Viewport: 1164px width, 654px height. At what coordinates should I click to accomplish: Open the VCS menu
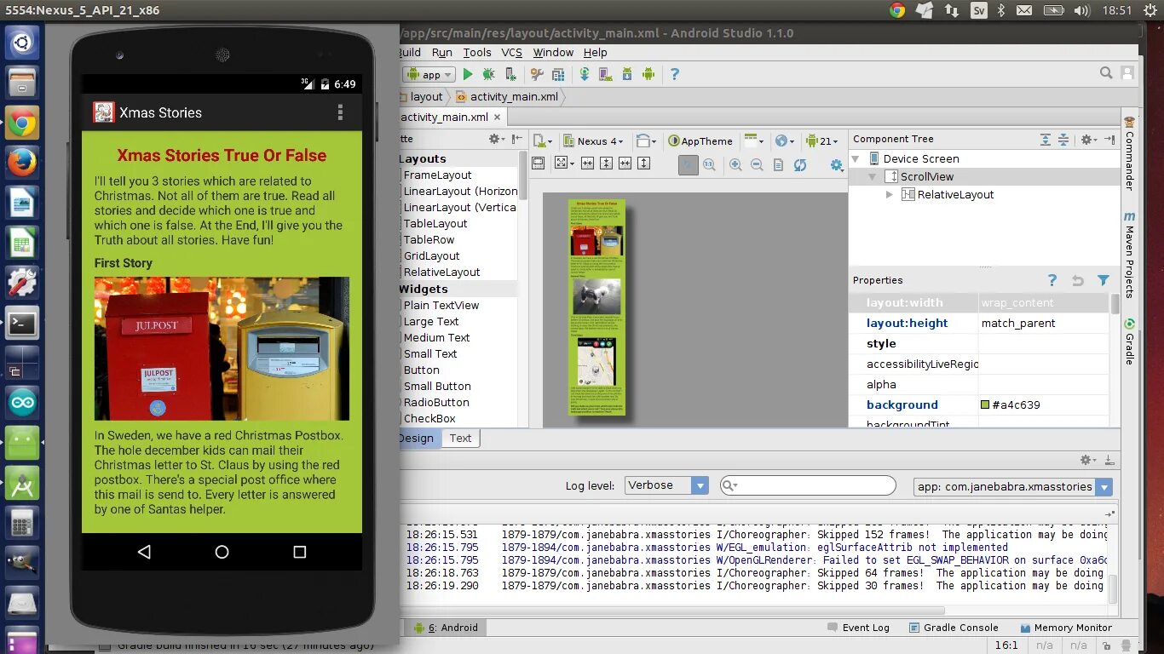pyautogui.click(x=511, y=52)
